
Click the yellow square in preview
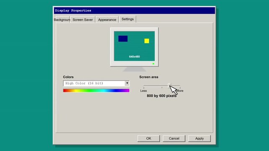coord(147,41)
